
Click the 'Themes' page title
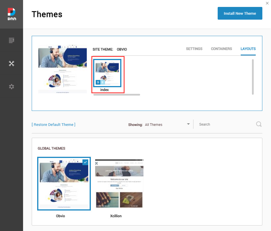point(47,14)
